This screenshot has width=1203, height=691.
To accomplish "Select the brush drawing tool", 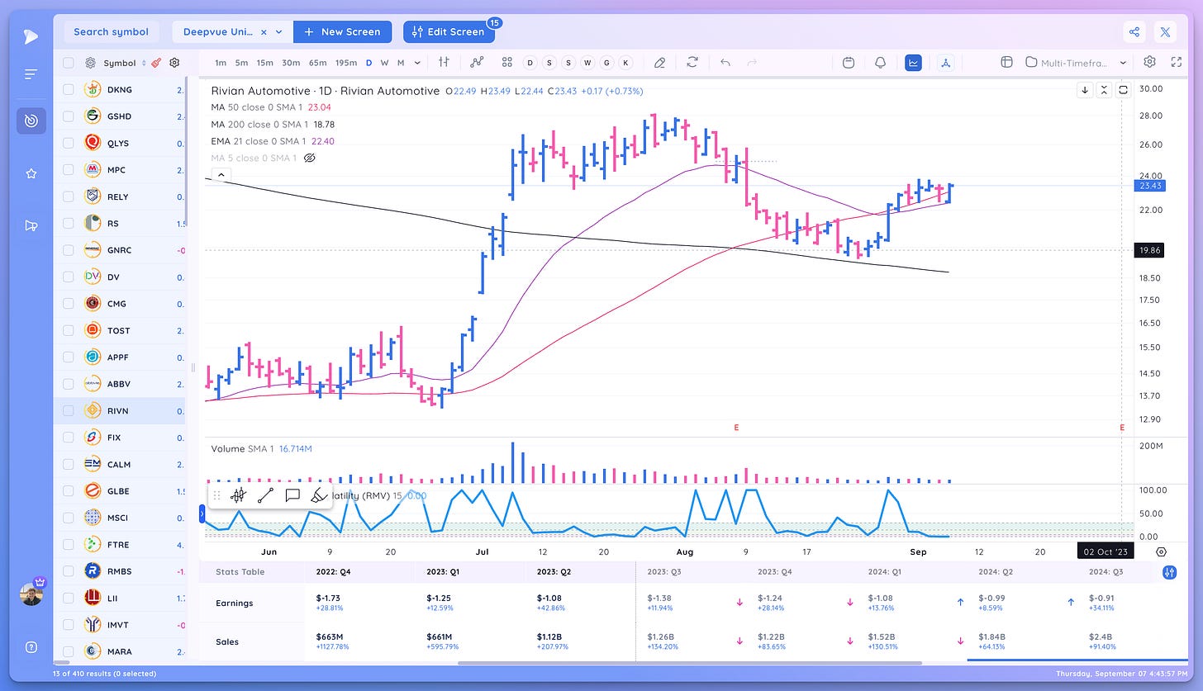I will tap(318, 495).
